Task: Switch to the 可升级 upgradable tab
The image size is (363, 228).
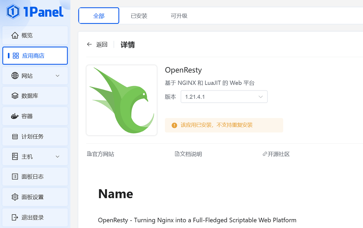Action: pyautogui.click(x=179, y=15)
